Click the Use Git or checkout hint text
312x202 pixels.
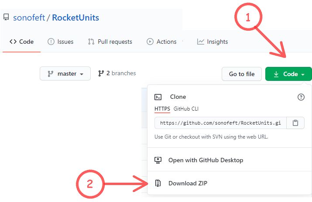(x=211, y=137)
